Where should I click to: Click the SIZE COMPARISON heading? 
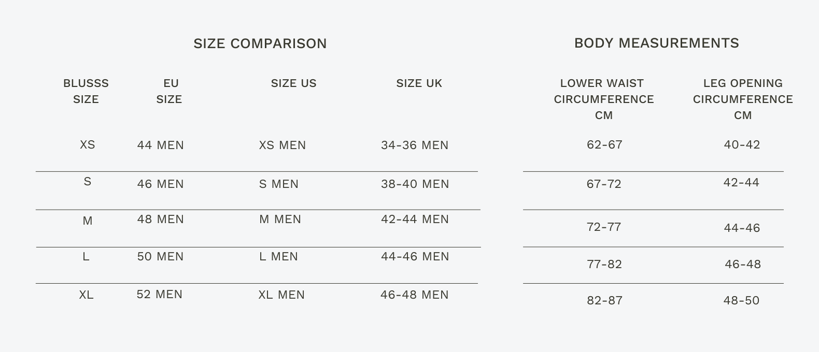click(260, 43)
